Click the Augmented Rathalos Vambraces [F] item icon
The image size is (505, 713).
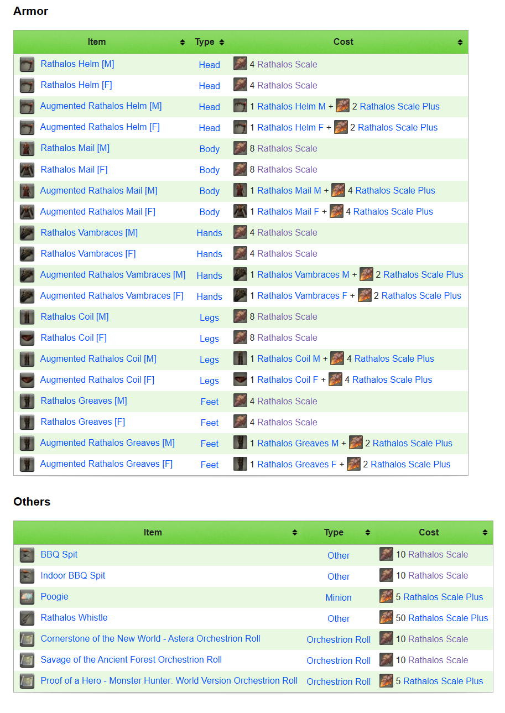coord(27,295)
